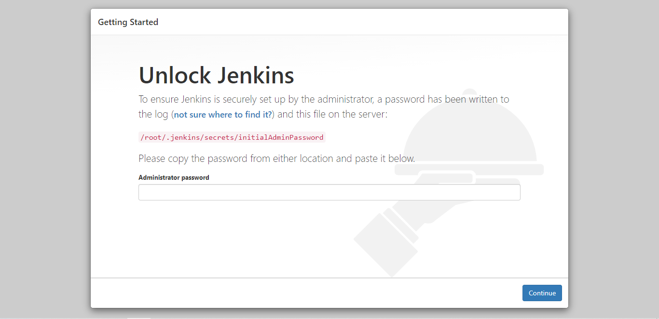Click the initialAdminPassword file path text
This screenshot has height=319, width=659.
pyautogui.click(x=232, y=137)
